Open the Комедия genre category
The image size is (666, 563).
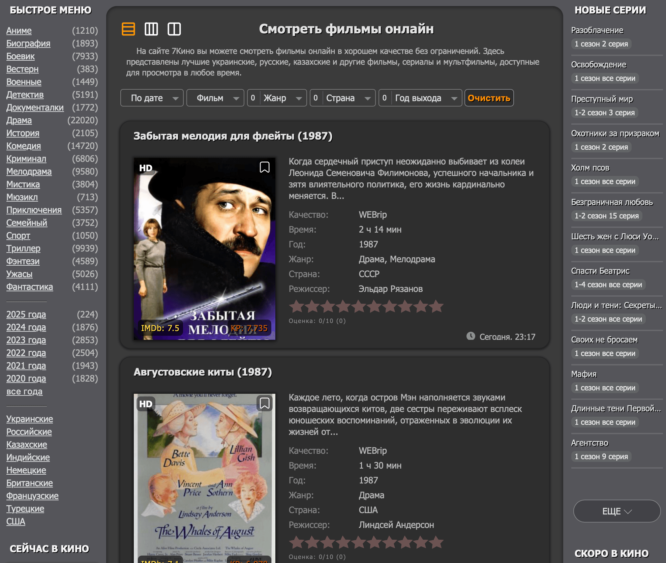coord(24,146)
